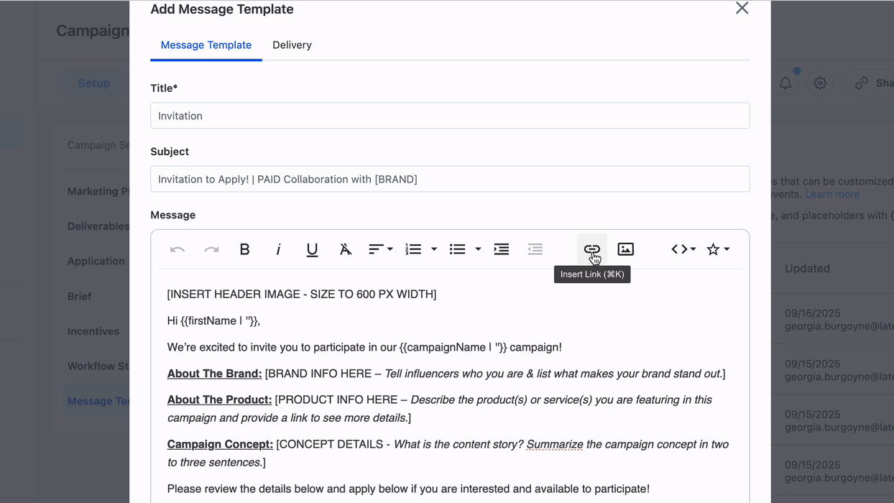
Task: Switch to the Delivery tab
Action: click(x=292, y=45)
